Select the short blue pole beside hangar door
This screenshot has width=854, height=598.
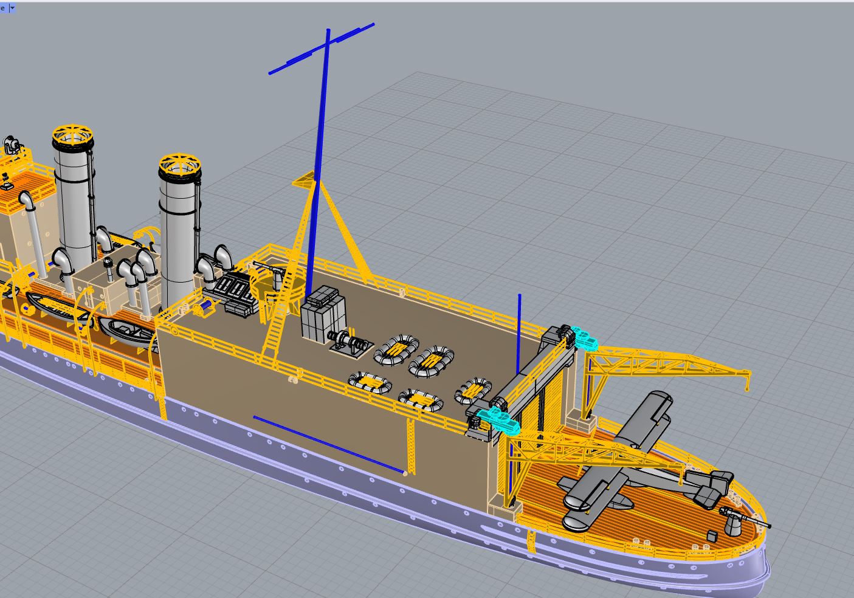519,334
